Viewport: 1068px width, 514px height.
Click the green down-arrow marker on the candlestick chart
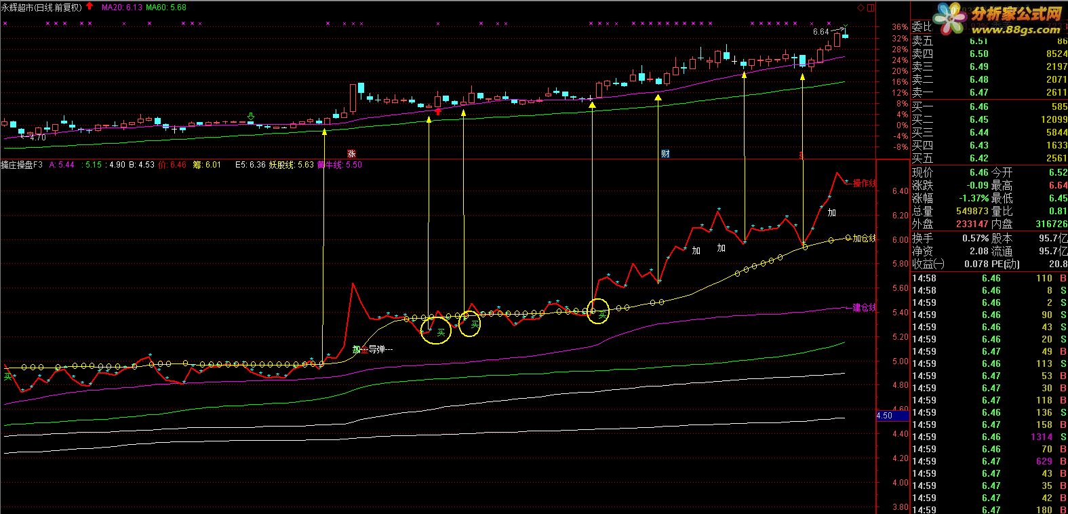(x=251, y=116)
